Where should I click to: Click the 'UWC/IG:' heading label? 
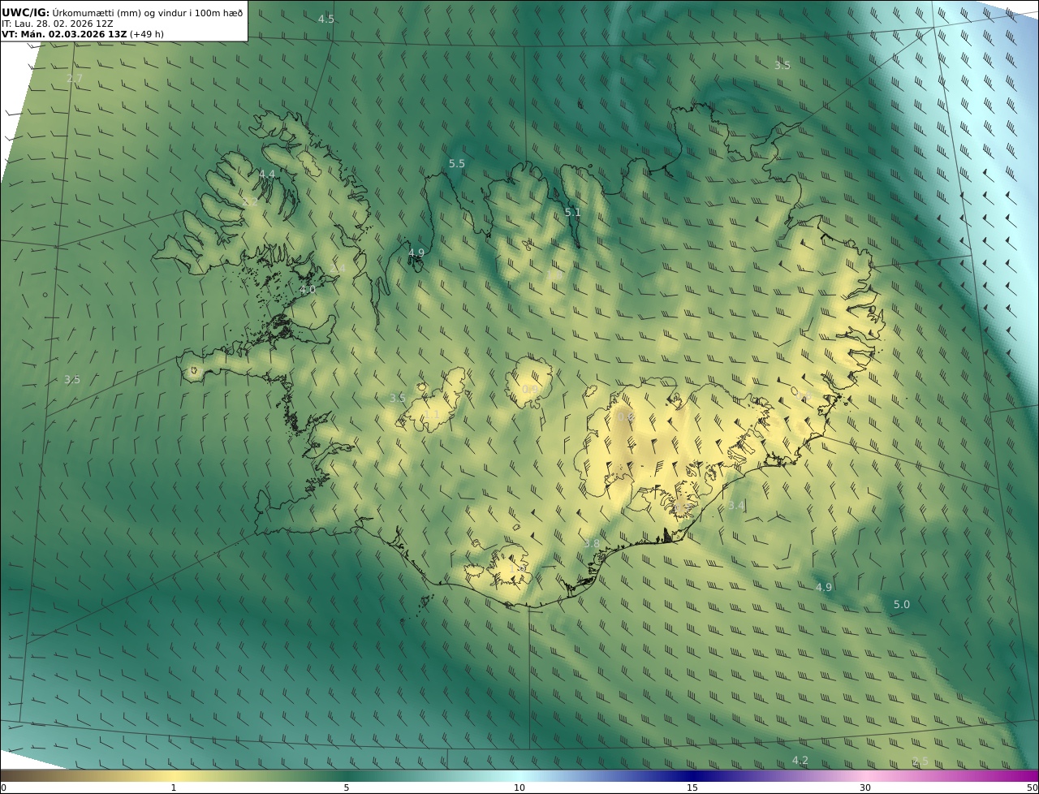click(x=25, y=12)
